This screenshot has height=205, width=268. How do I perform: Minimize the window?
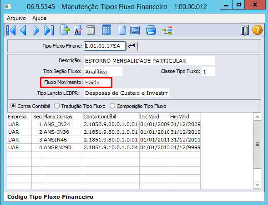[226, 5]
